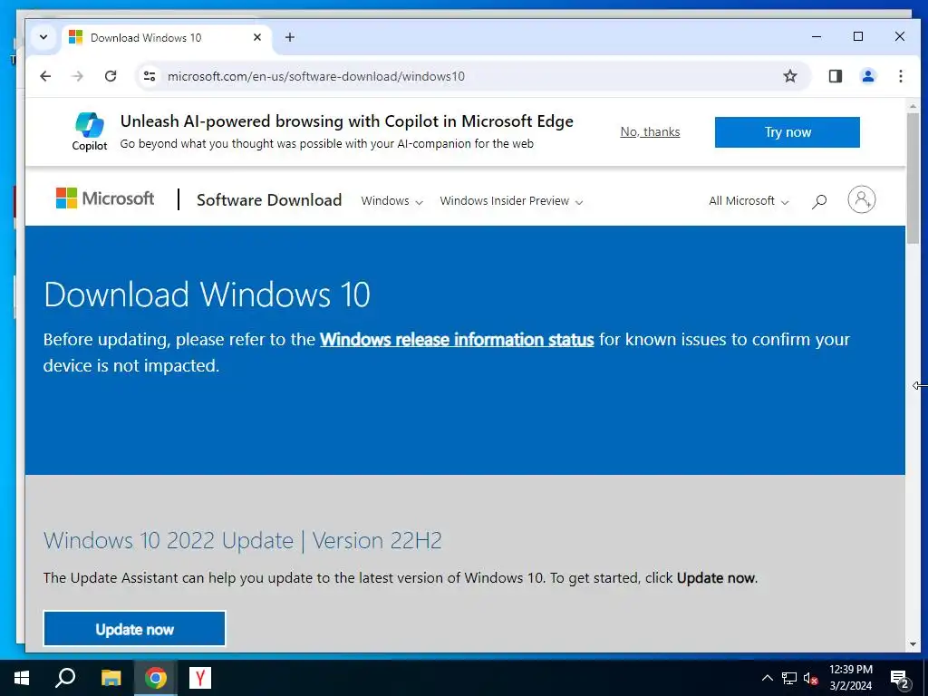Open the Chrome profile icon
Screen dimensions: 928x696
[x=867, y=76]
